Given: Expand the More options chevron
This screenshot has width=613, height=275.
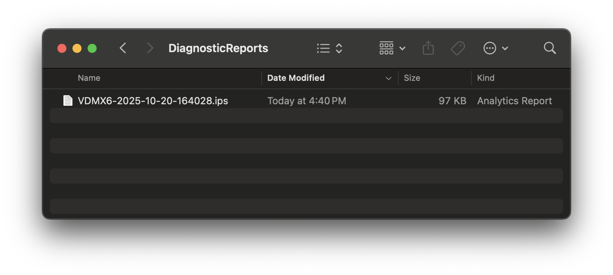Looking at the screenshot, I should tap(505, 48).
